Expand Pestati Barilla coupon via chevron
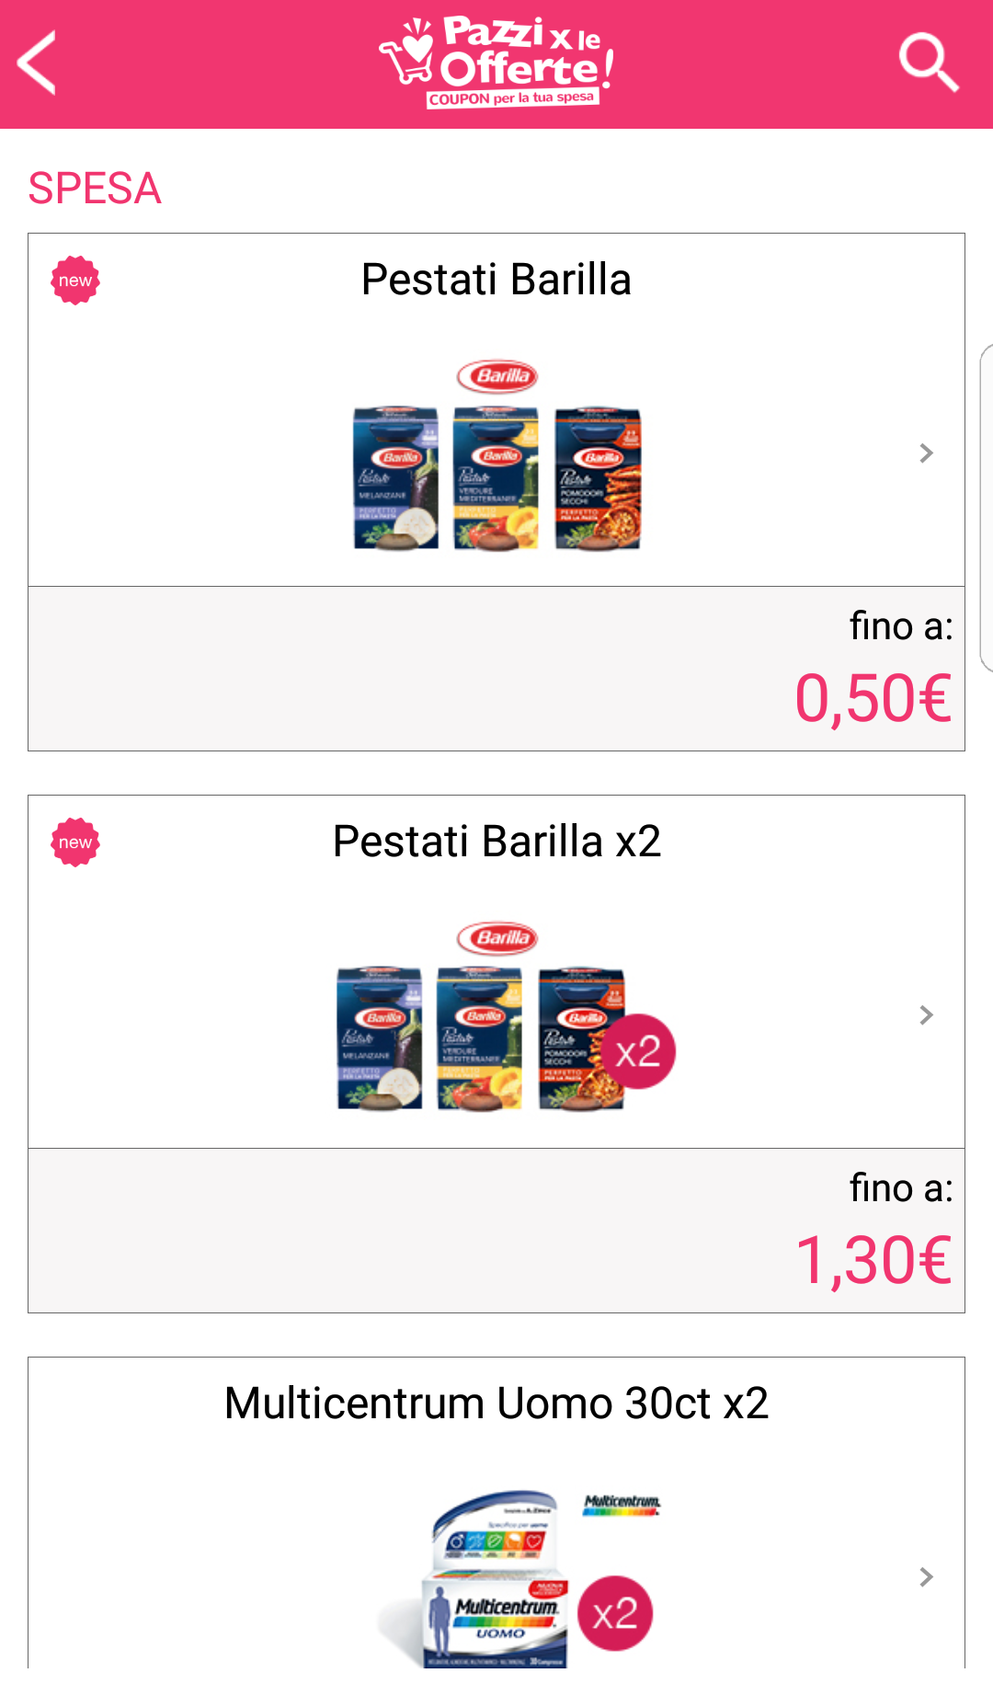This screenshot has width=993, height=1696. point(926,453)
